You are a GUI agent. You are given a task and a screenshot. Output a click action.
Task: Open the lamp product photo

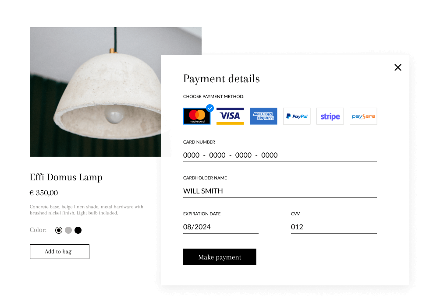(x=96, y=92)
